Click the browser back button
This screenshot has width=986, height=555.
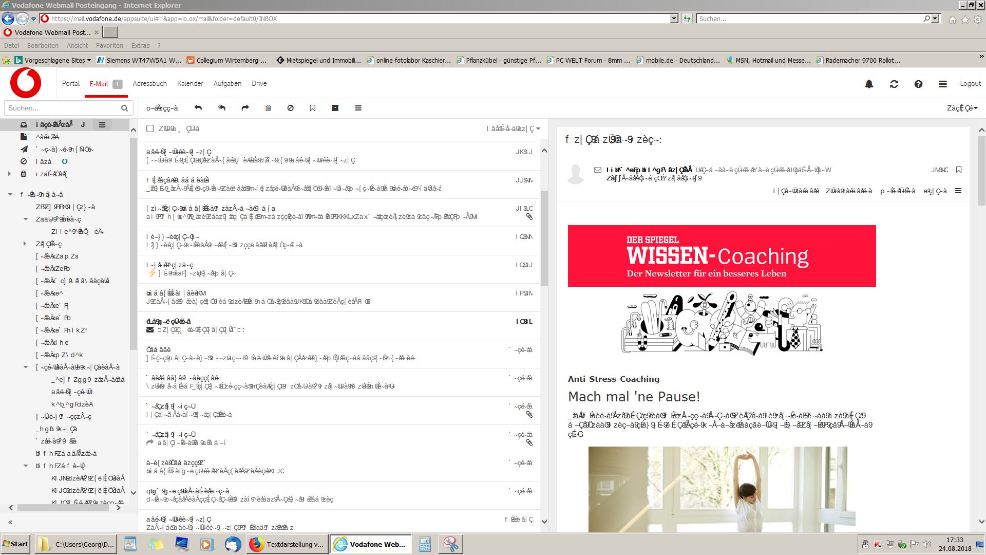click(8, 18)
